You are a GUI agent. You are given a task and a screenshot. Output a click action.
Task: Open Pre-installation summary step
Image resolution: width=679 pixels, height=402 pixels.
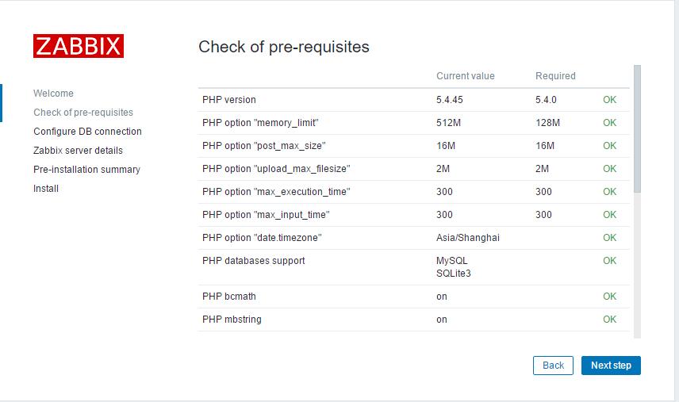point(86,170)
